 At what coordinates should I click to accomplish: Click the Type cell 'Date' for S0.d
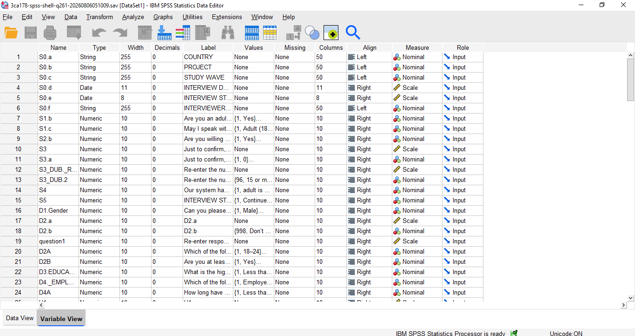coord(99,87)
